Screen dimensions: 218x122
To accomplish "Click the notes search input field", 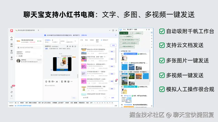I will 95,45.
